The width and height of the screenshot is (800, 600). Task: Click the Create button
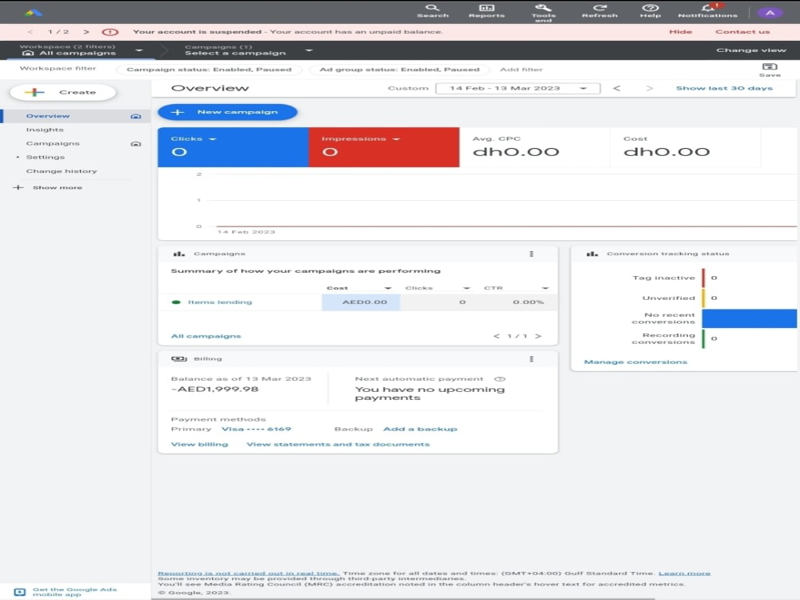(x=62, y=92)
